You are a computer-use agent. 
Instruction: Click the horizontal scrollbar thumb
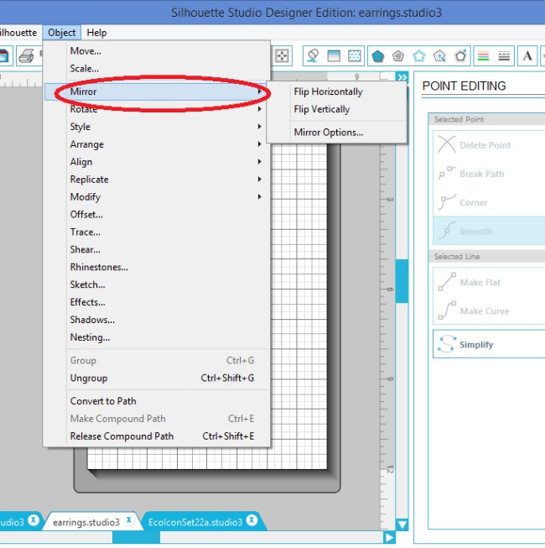[136, 536]
